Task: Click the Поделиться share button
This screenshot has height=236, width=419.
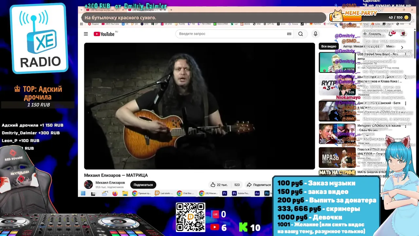Action: click(x=259, y=185)
